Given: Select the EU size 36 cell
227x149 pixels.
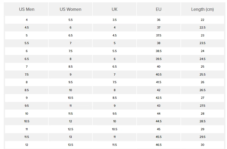Looking at the screenshot, I should [159, 20].
